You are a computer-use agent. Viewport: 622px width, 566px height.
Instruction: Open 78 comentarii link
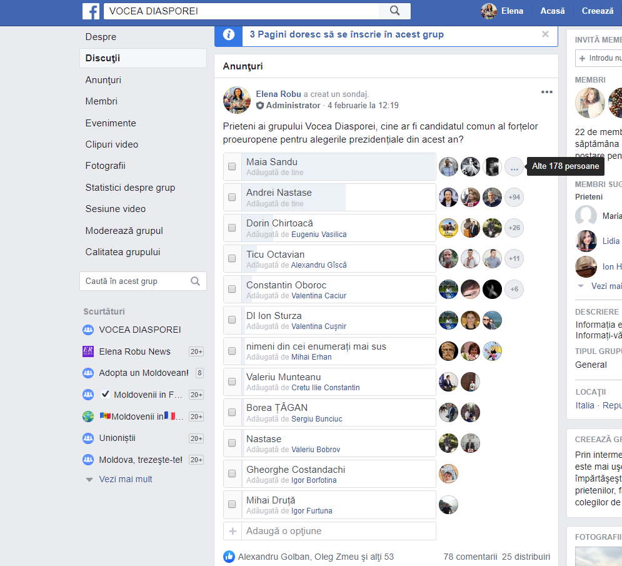click(x=470, y=557)
